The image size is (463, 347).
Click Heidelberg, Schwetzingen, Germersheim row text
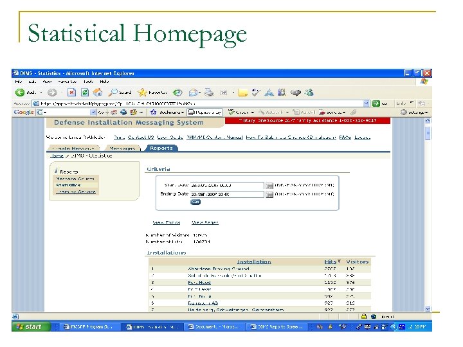[x=235, y=310]
